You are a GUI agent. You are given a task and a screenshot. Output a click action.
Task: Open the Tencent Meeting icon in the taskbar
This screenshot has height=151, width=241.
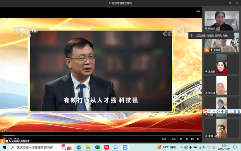click(125, 147)
